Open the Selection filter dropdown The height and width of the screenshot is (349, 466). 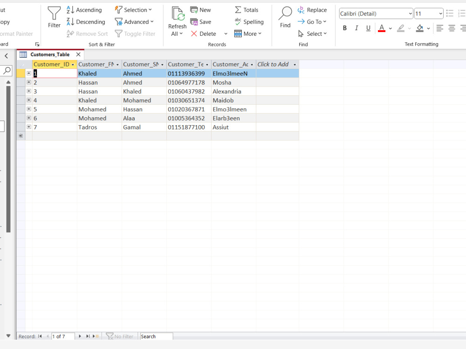click(133, 10)
